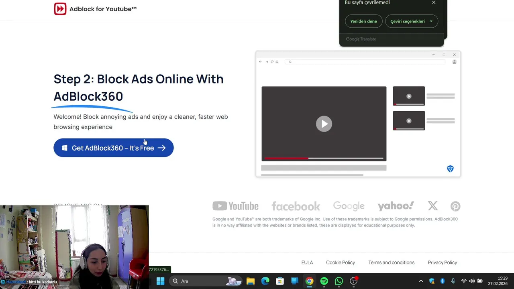
Task: Close the translate popup
Action: pos(434,2)
